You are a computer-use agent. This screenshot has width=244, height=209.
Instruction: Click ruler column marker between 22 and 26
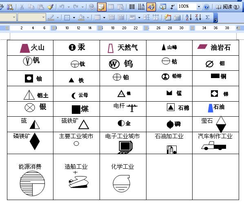146,28
